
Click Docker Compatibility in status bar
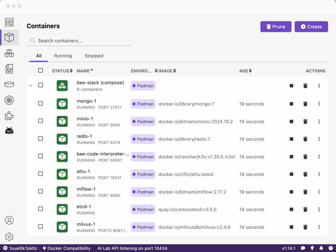coord(67,248)
